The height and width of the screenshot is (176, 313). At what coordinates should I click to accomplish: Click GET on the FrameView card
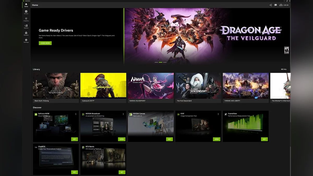point(264,139)
